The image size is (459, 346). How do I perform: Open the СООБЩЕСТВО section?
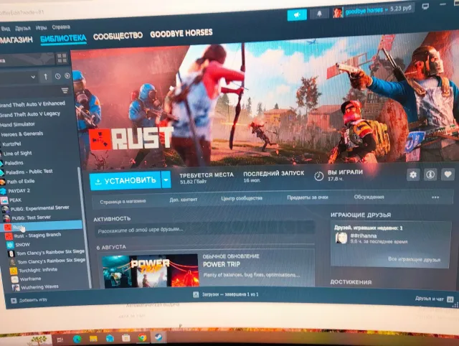point(118,36)
